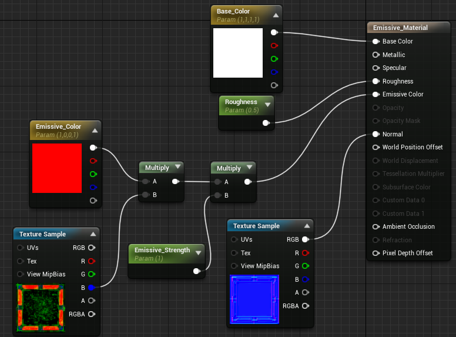Click the left Multiply node's output pin
456x337 pixels.
176,181
